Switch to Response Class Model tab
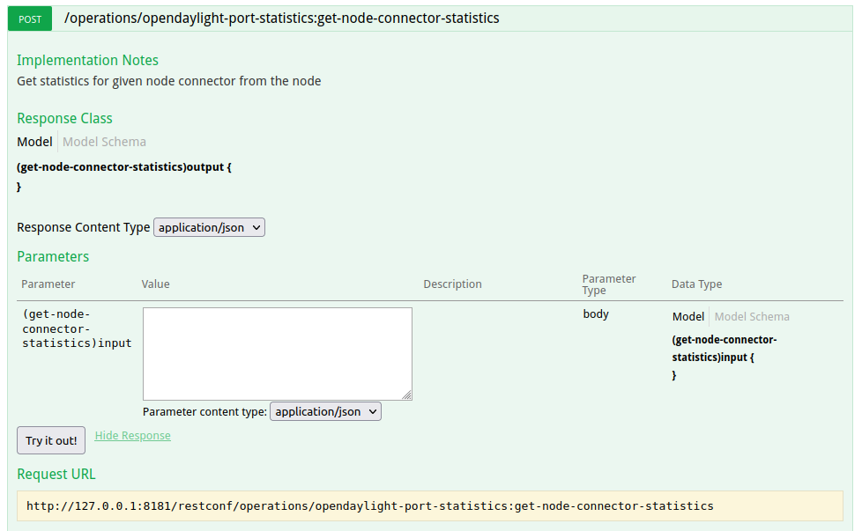 (34, 142)
